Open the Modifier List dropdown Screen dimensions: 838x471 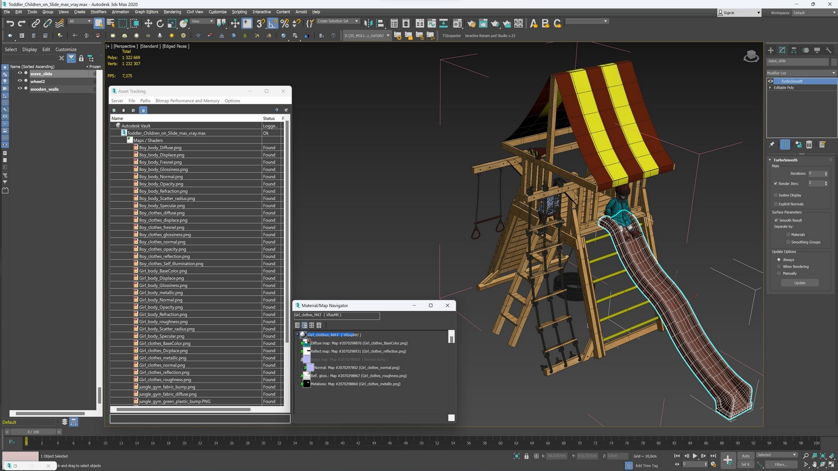tap(801, 73)
